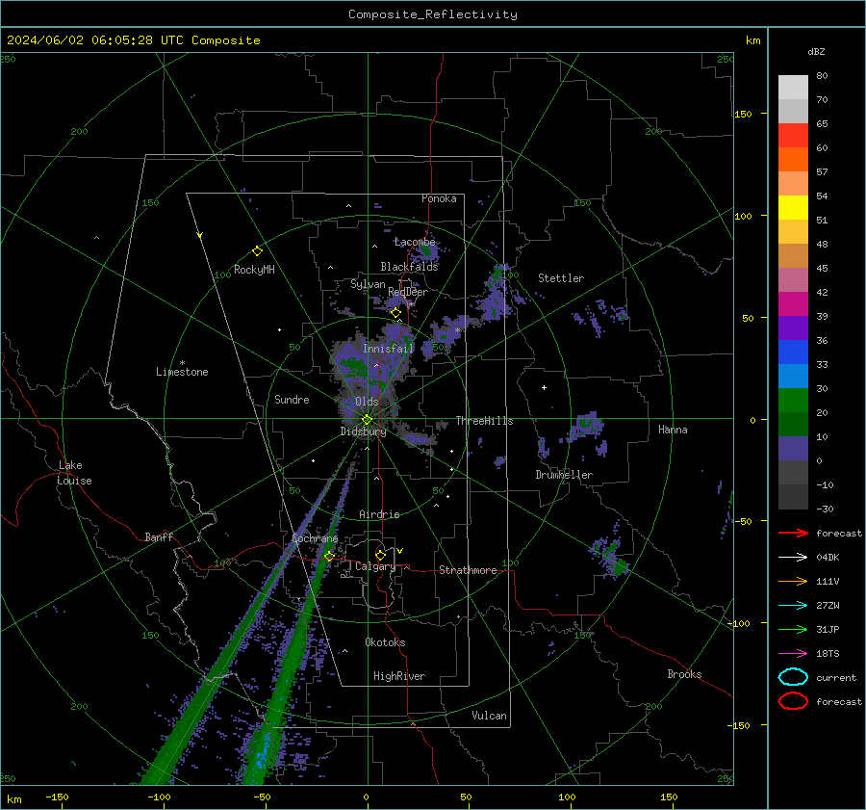The image size is (866, 810).
Task: Click the Drumheller town label
Action: tap(564, 475)
